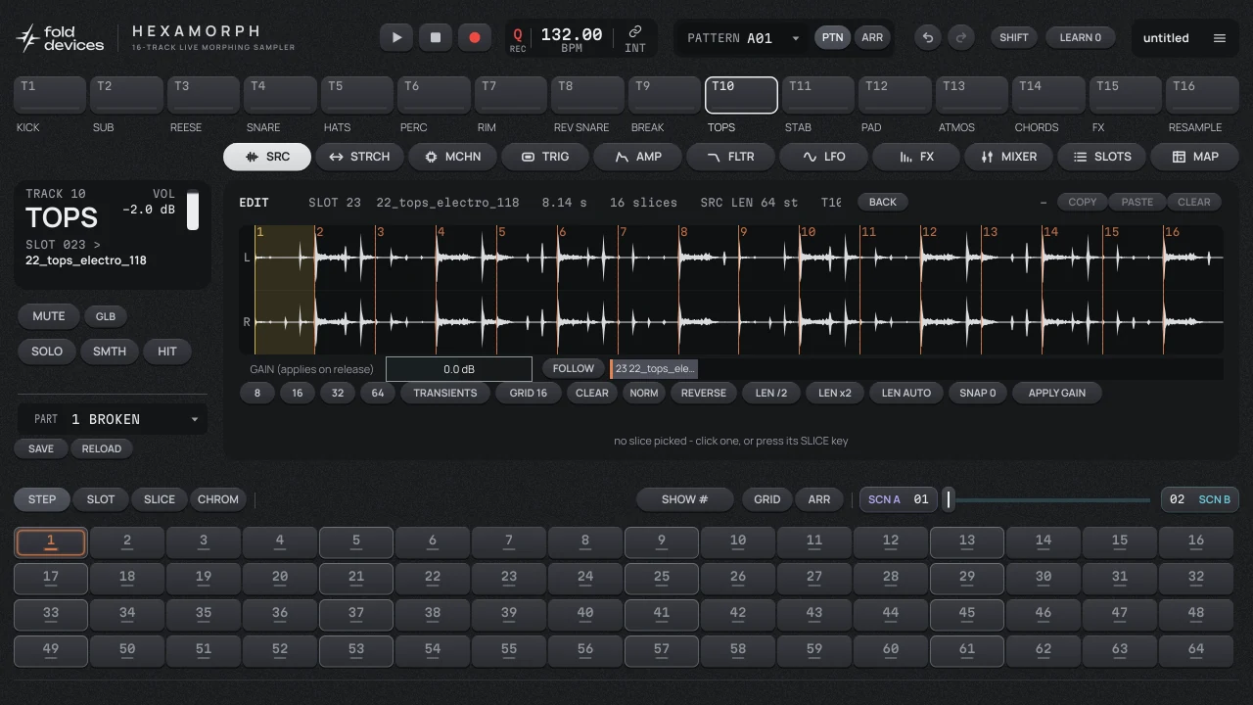Screen dimensions: 1253x705
Task: Switch to the STRCH page
Action: [x=360, y=157]
